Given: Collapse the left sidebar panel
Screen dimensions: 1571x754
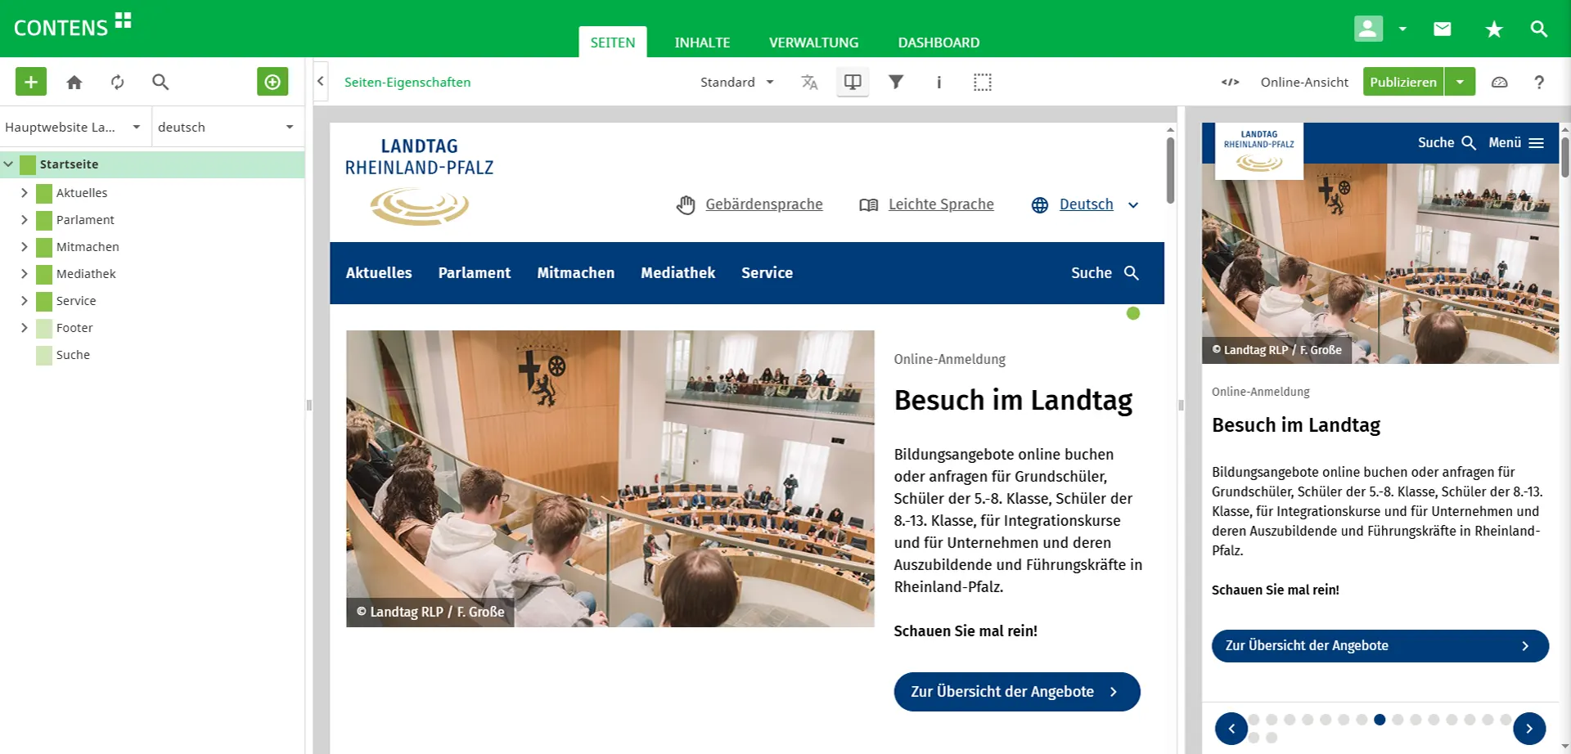Looking at the screenshot, I should (x=321, y=82).
